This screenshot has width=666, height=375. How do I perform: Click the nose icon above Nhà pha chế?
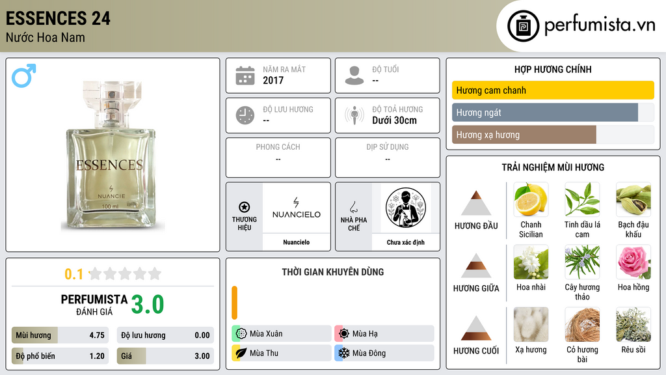pyautogui.click(x=353, y=207)
